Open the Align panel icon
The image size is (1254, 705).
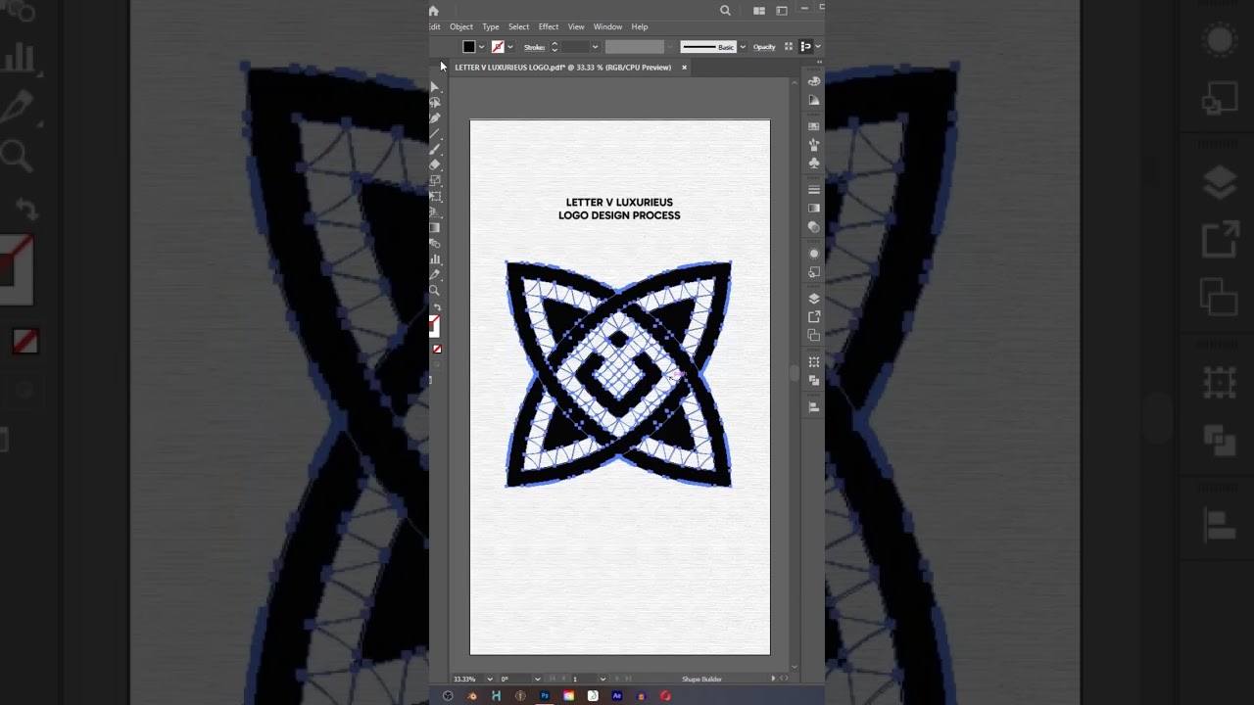pos(814,406)
